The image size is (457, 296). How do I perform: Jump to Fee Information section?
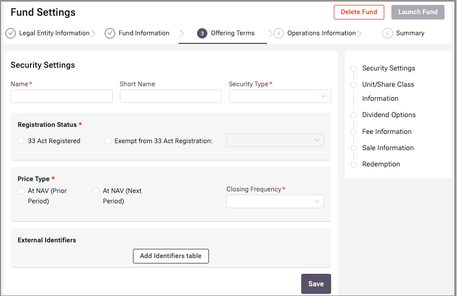pos(387,132)
